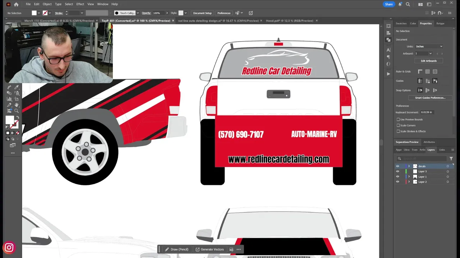Swap fill and stroke arrow icon
The width and height of the screenshot is (460, 258).
(18, 117)
